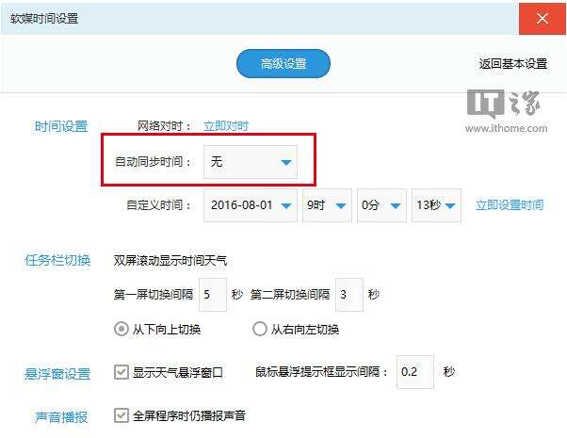This screenshot has width=567, height=438.
Task: Click the 时间设置 section label
Action: 61,126
